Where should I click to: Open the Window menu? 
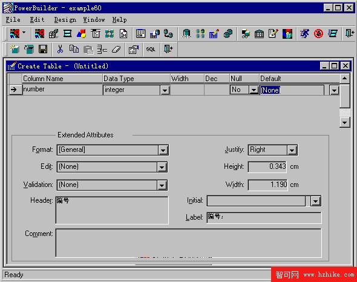[x=94, y=20]
